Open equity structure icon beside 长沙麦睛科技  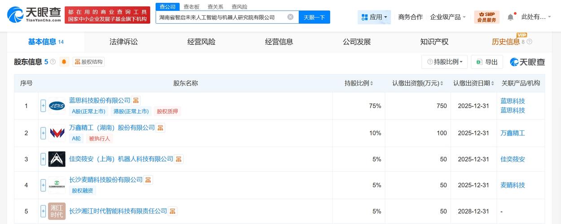tap(149, 180)
